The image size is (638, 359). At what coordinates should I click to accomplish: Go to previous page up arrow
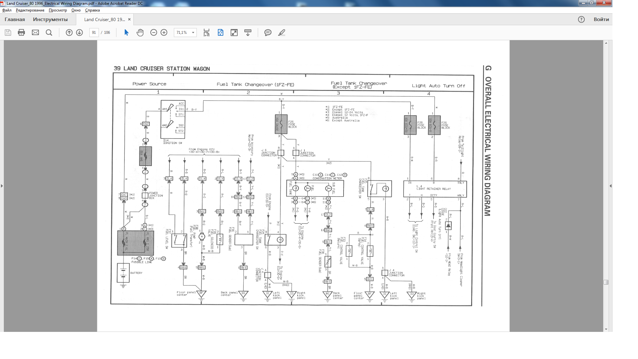tap(69, 33)
